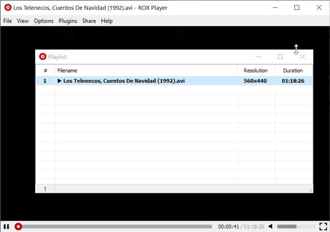This screenshot has width=330, height=232.
Task: Click row number 1 in the playlist
Action: (45, 81)
